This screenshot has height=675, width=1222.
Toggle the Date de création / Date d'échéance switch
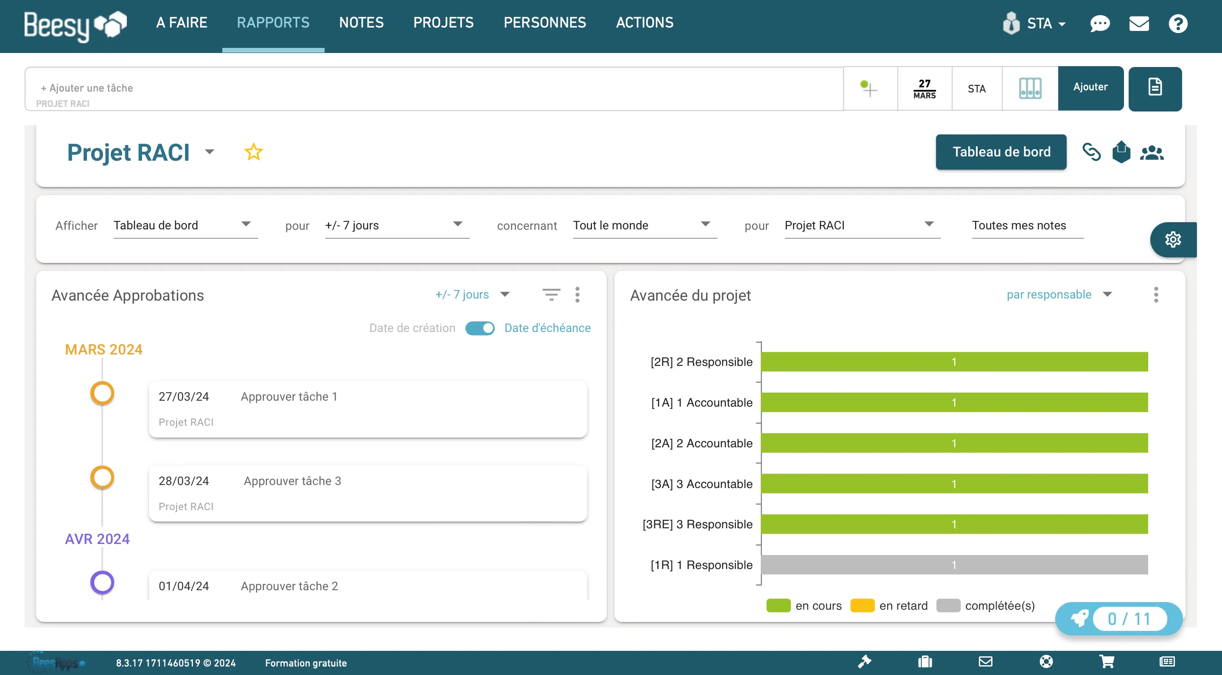tap(479, 328)
